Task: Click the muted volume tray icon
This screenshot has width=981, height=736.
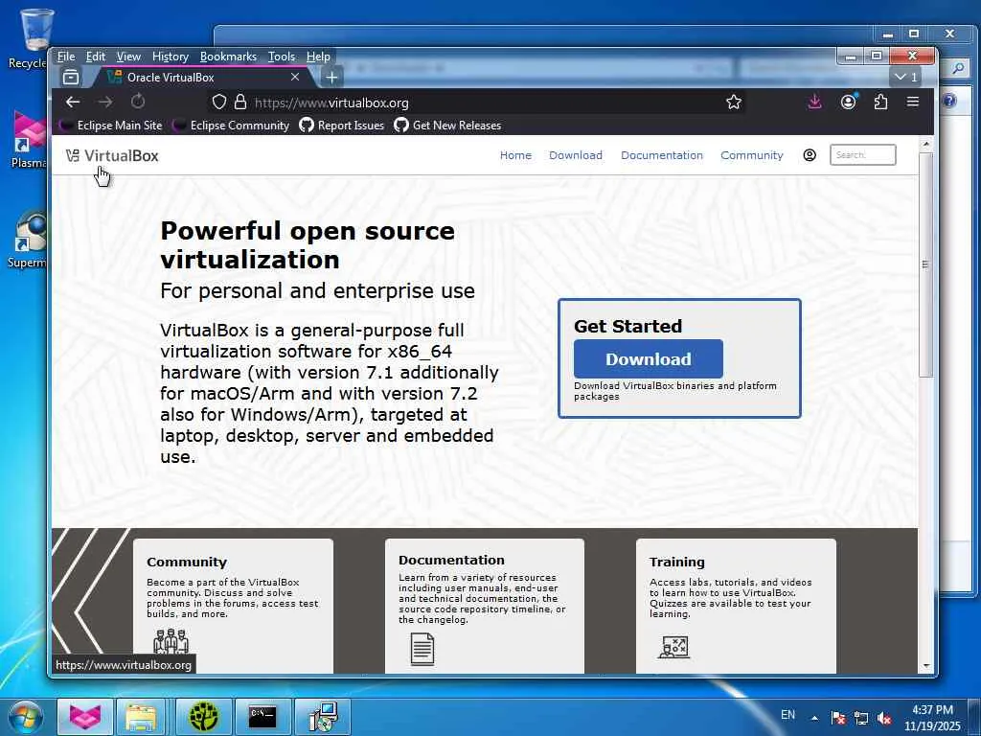Action: point(884,719)
